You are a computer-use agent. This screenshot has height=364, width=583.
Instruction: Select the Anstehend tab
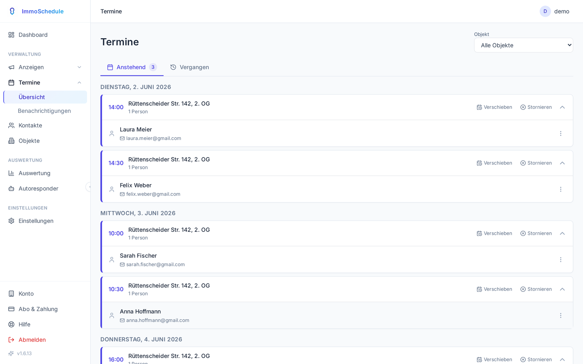coord(132,67)
